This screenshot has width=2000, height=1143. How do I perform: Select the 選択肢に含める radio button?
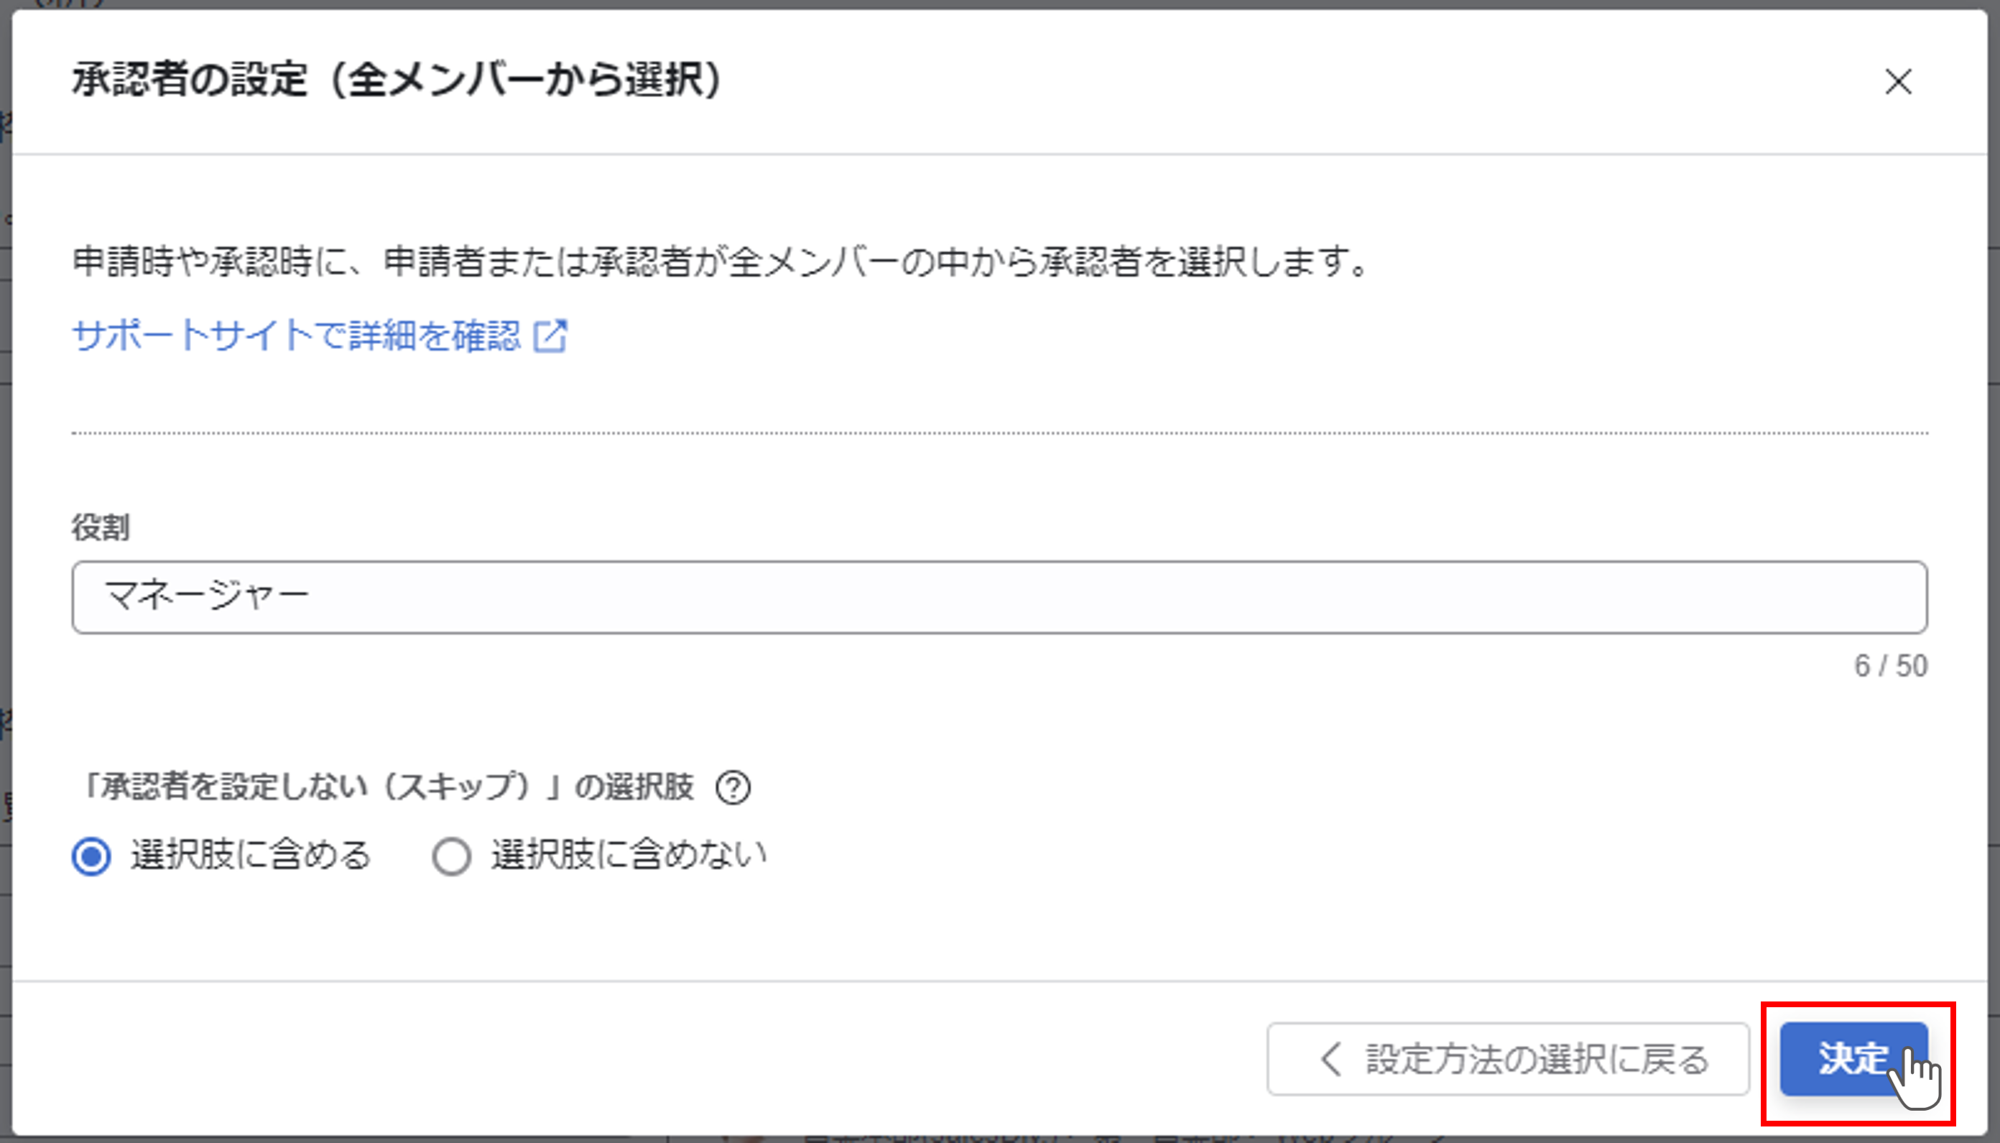click(91, 856)
